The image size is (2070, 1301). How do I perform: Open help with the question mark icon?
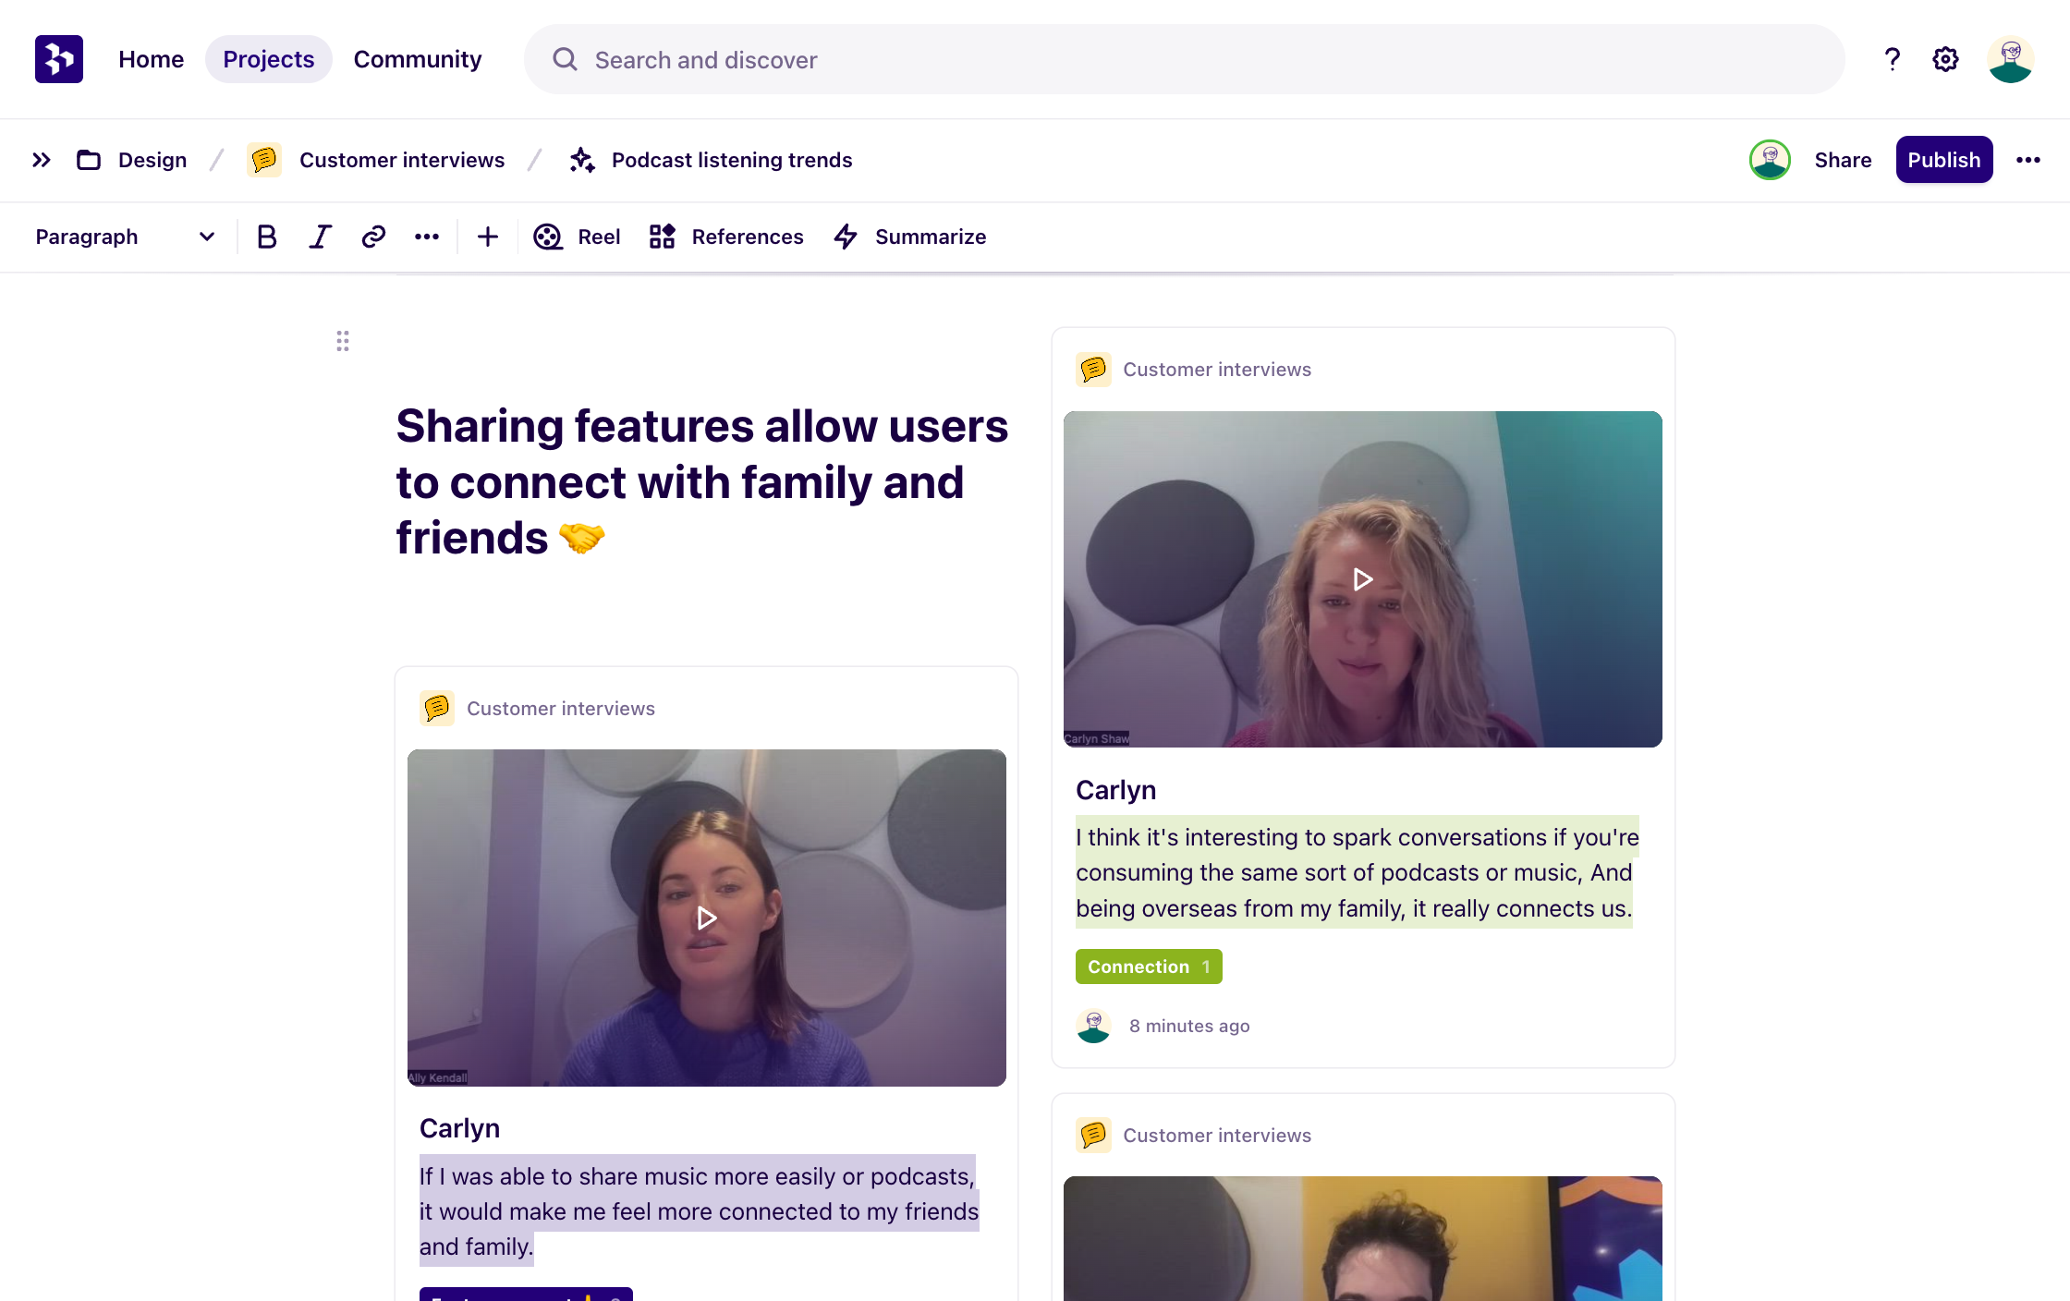tap(1892, 58)
